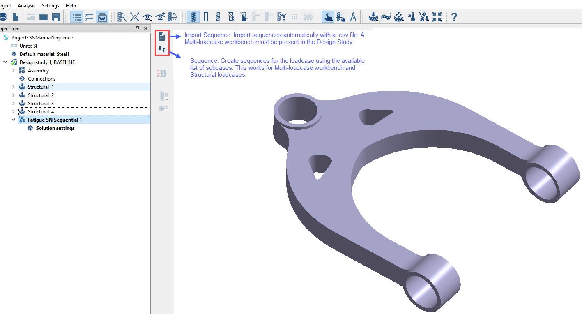Select the Connections tree item

point(41,79)
